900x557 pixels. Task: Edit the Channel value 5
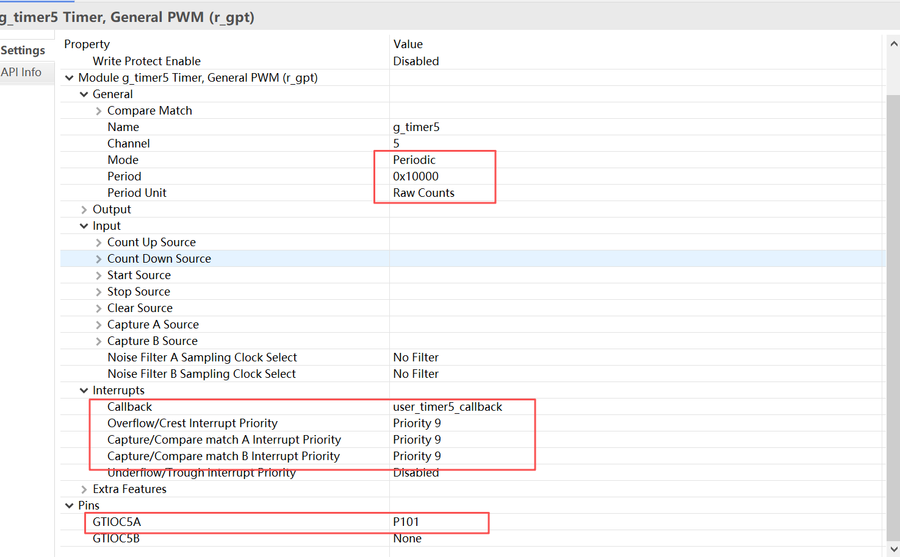coord(397,143)
